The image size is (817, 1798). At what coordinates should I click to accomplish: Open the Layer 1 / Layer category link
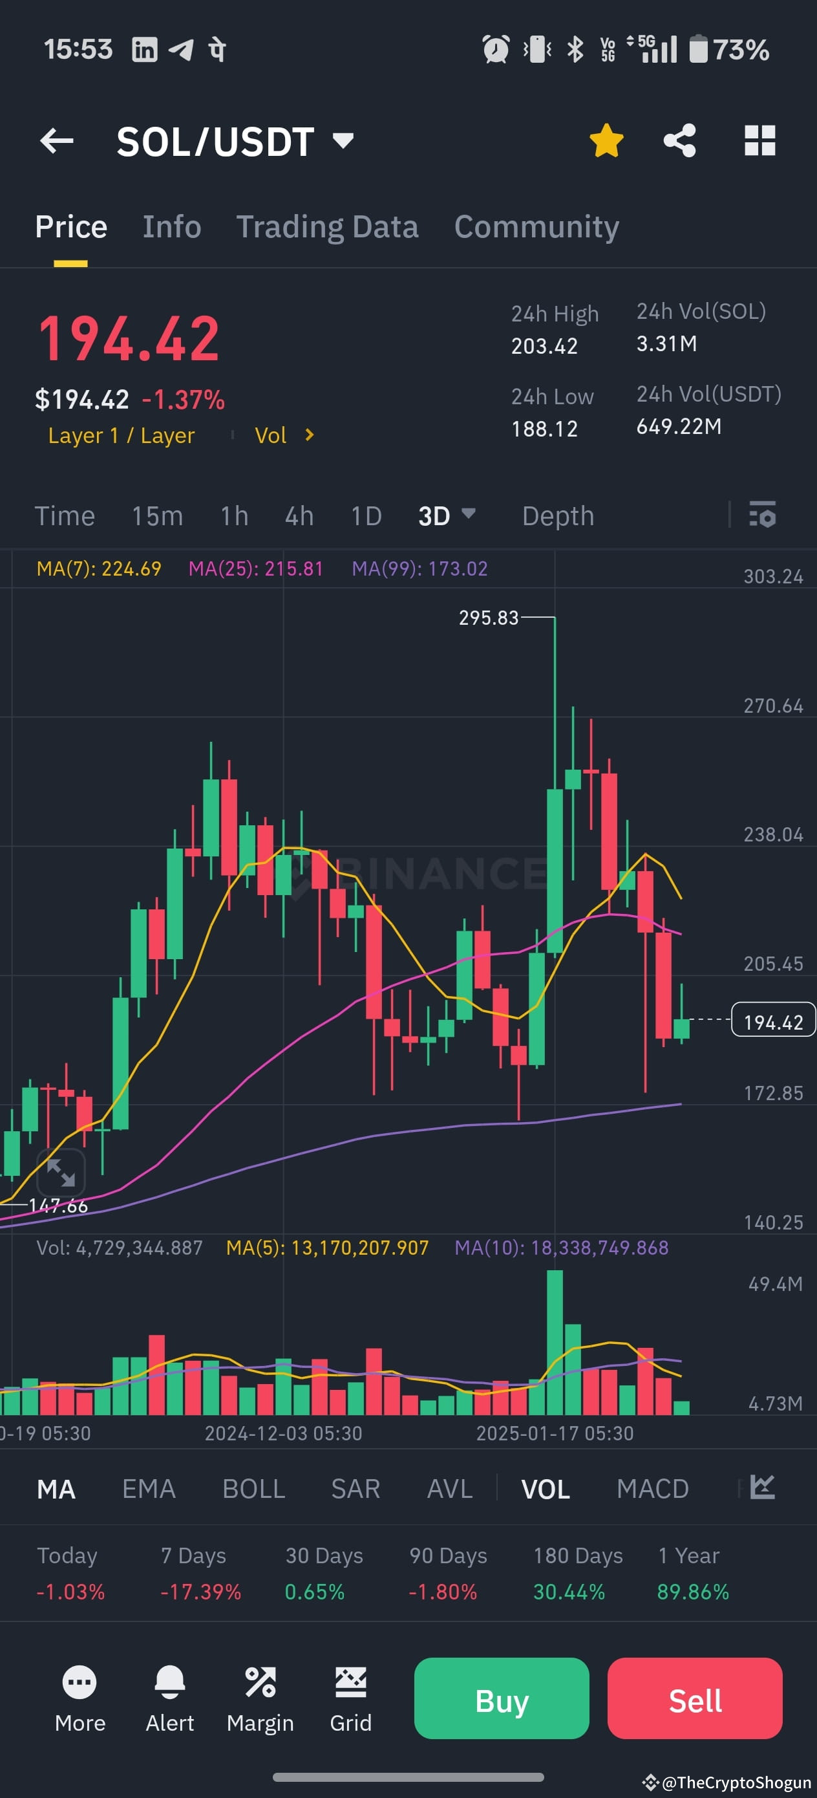[122, 435]
